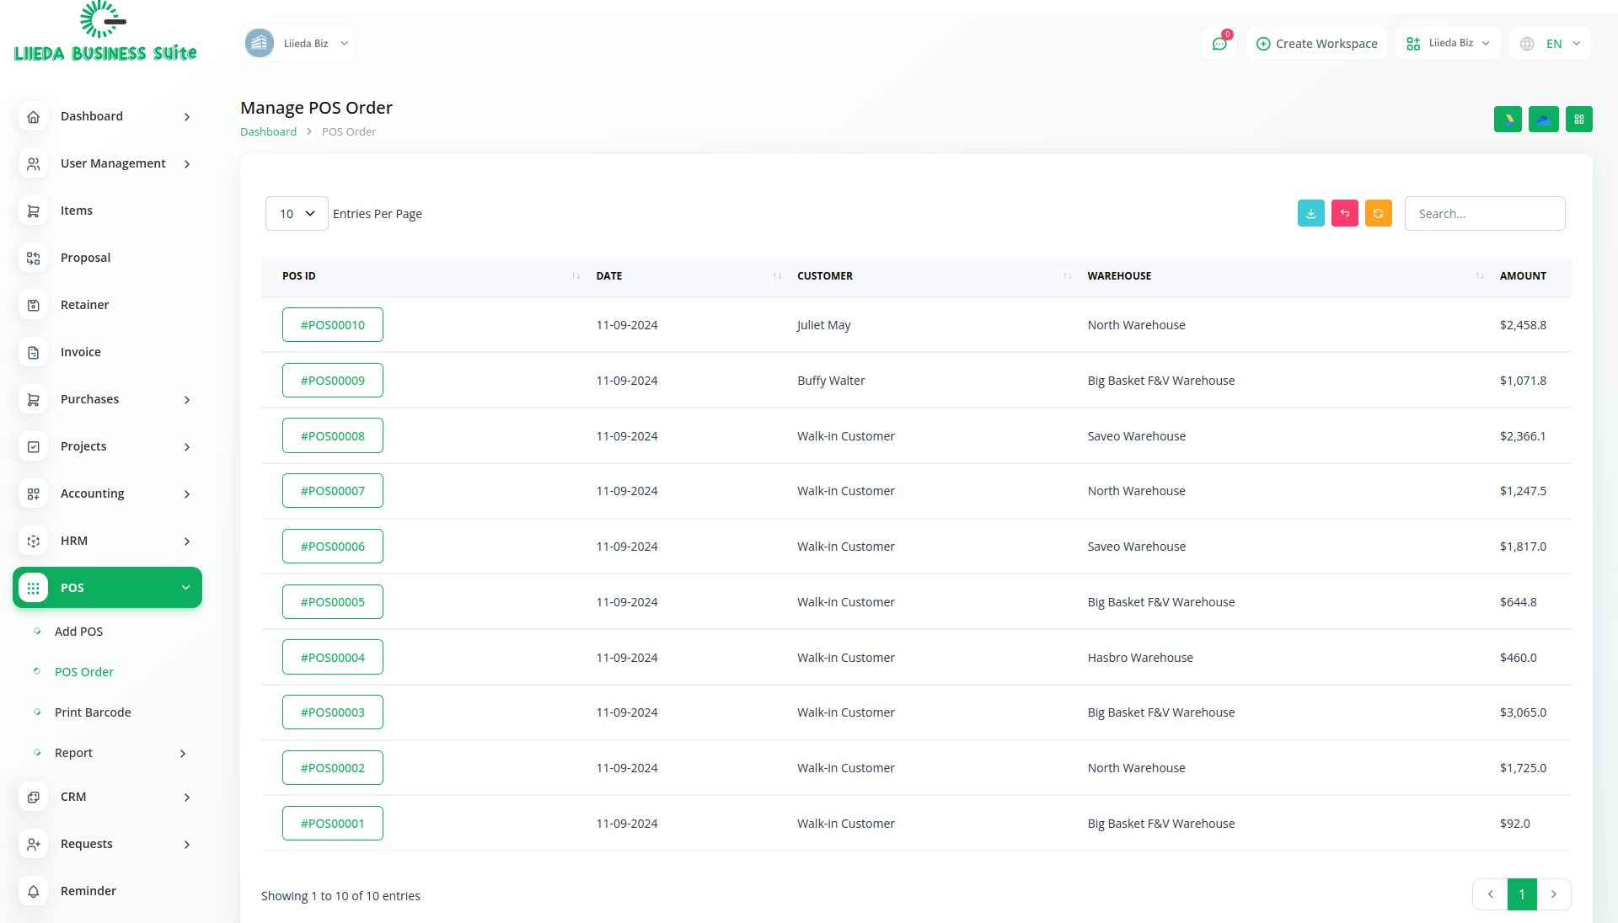Image resolution: width=1618 pixels, height=923 pixels.
Task: Expand the Accounting sidebar menu
Action: pos(108,494)
